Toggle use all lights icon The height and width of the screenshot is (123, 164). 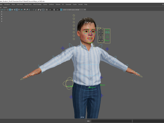click(19, 10)
